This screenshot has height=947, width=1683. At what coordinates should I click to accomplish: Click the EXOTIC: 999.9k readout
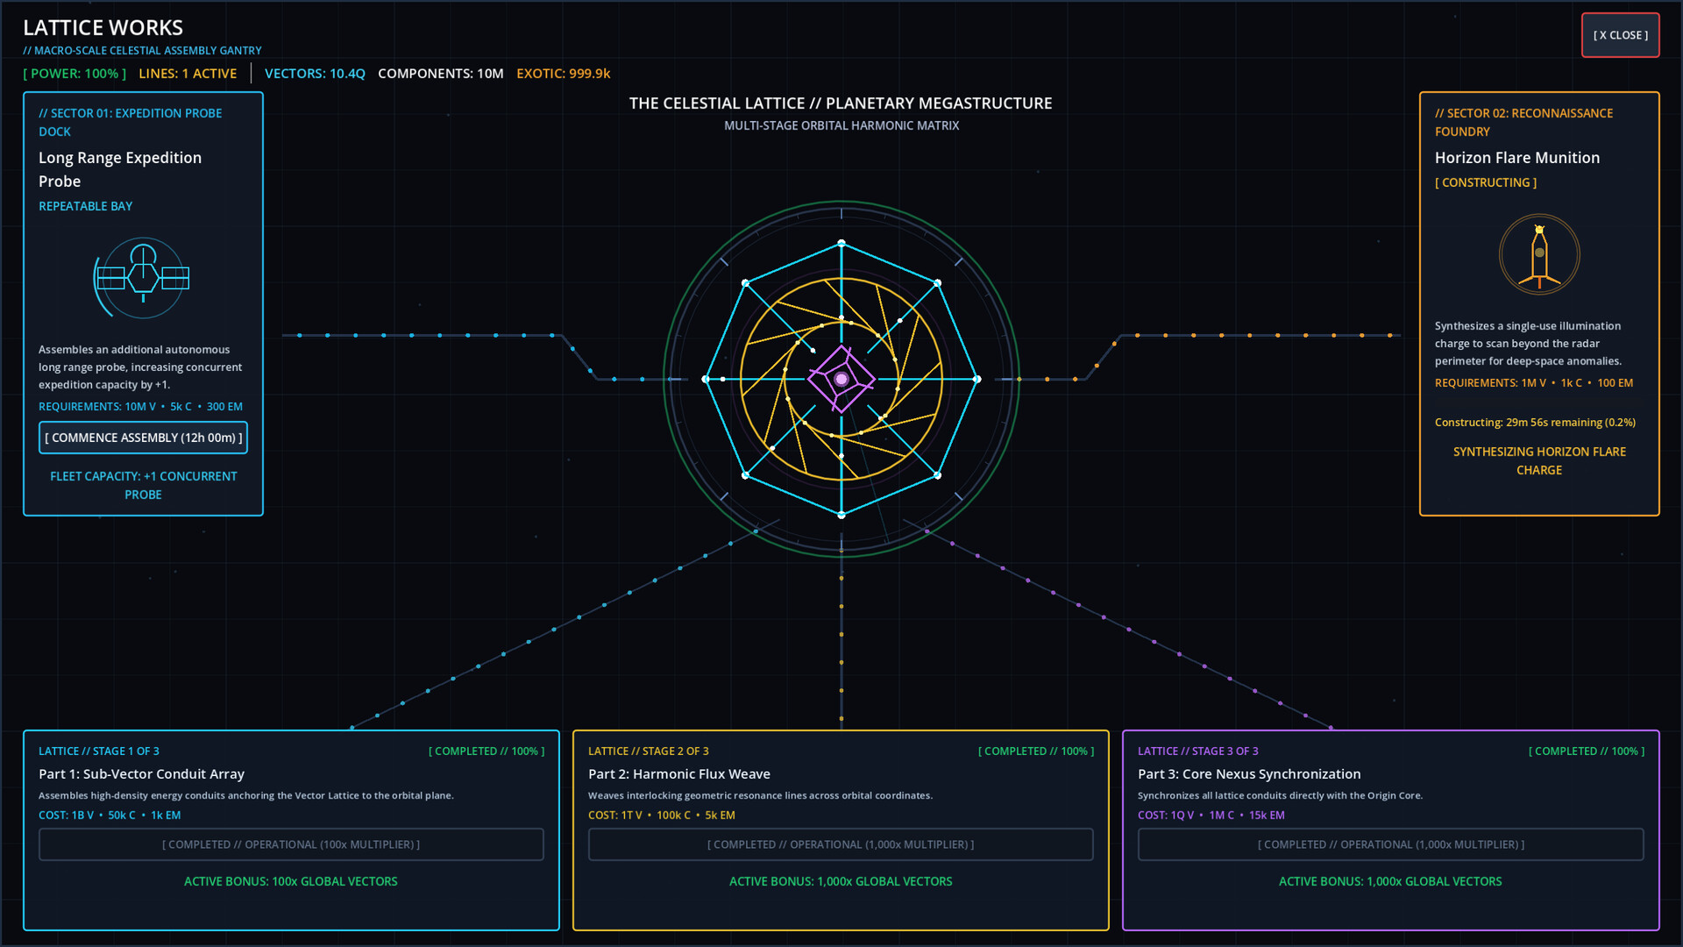pyautogui.click(x=563, y=74)
